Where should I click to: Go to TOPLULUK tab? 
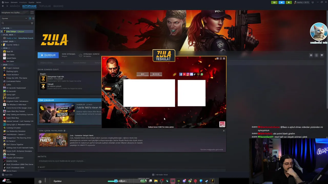[45, 6]
